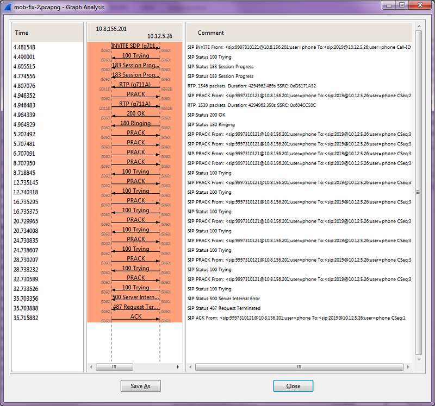435x406 pixels.
Task: Select the first 183 Session Progress message
Action: [x=135, y=66]
